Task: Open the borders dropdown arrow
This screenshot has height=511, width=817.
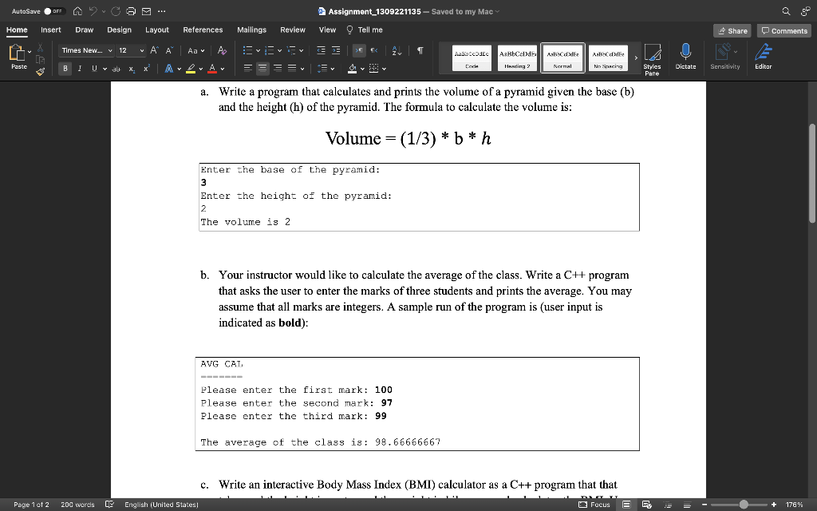Action: pos(385,69)
